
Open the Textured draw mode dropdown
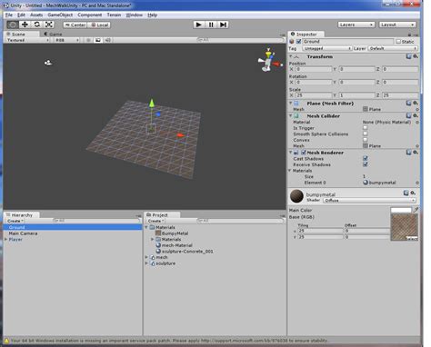coord(27,40)
